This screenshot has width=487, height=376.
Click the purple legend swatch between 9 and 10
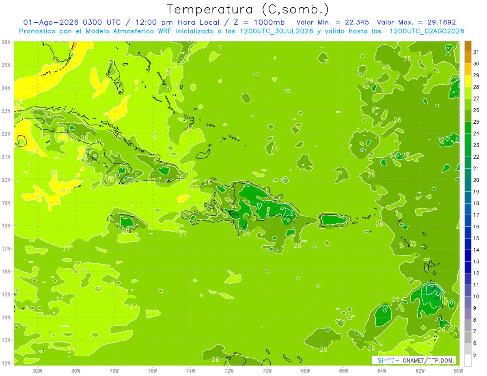tap(468, 302)
